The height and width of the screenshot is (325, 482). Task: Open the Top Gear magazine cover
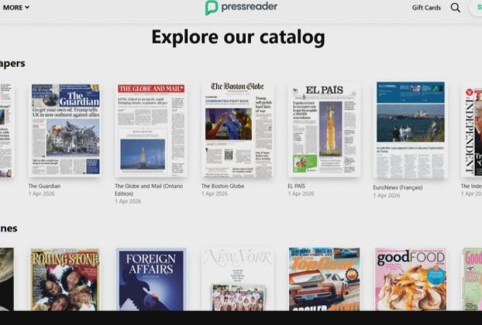pyautogui.click(x=324, y=279)
